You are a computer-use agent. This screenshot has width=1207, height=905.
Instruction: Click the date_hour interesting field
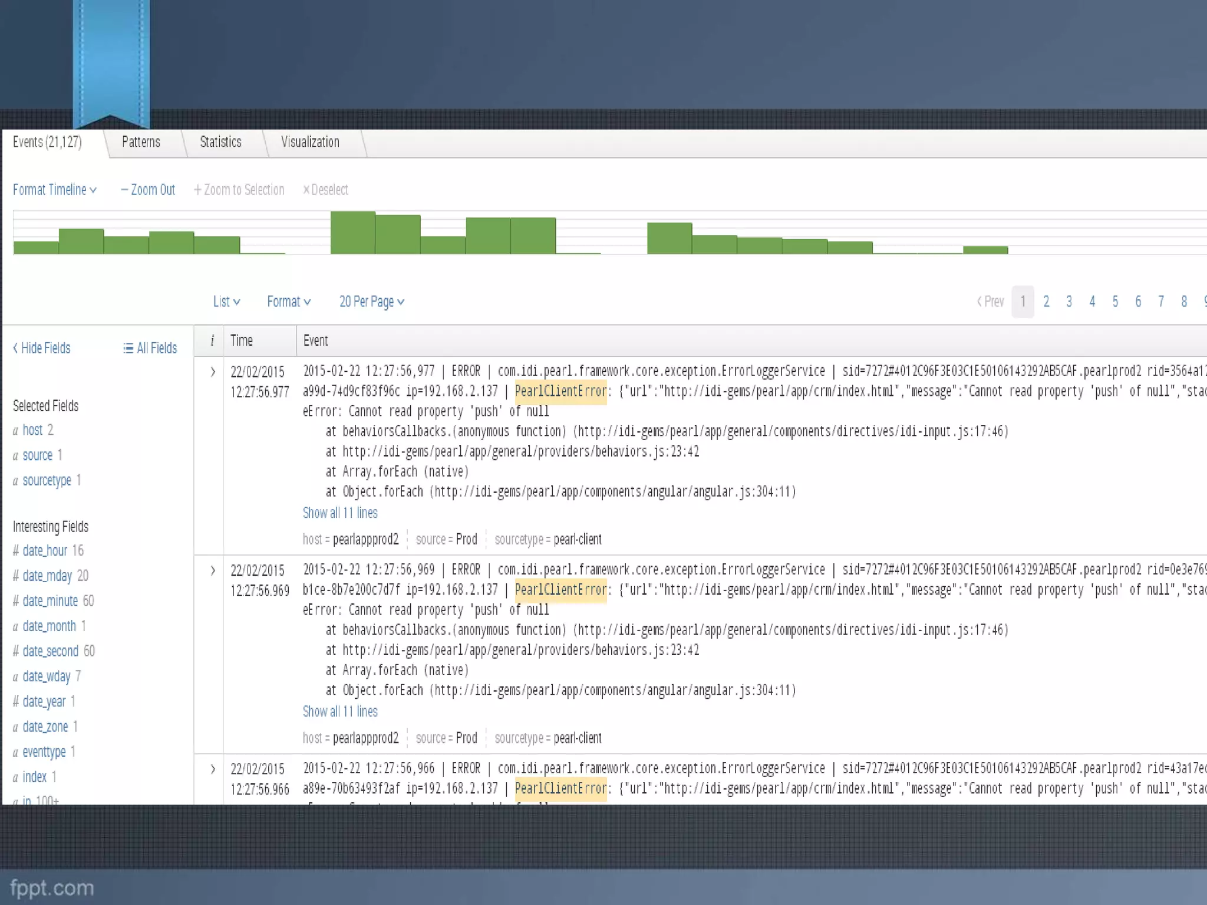[45, 551]
